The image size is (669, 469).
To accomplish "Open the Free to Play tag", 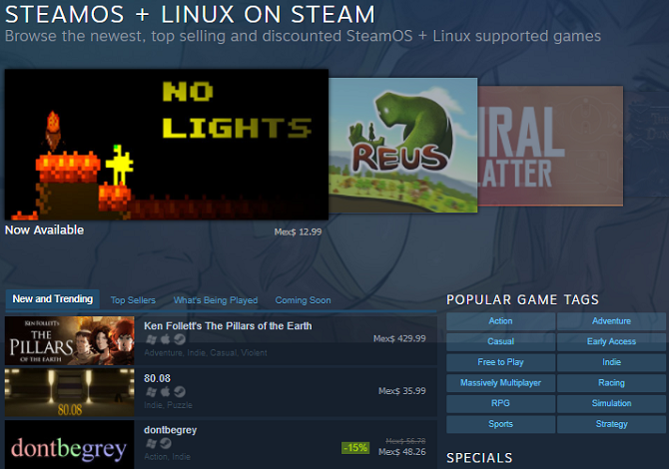I will point(500,362).
